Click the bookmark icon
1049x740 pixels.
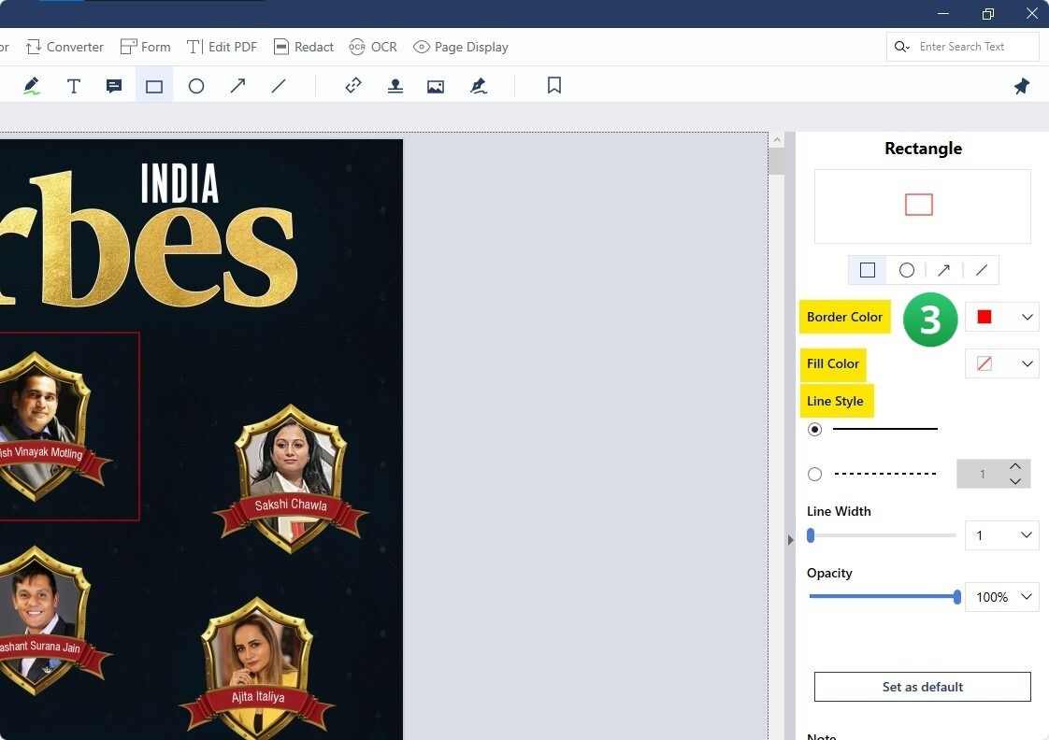pos(553,86)
